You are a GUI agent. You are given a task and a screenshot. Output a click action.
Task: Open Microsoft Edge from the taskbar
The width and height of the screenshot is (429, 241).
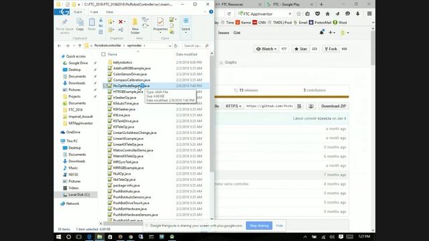89,236
